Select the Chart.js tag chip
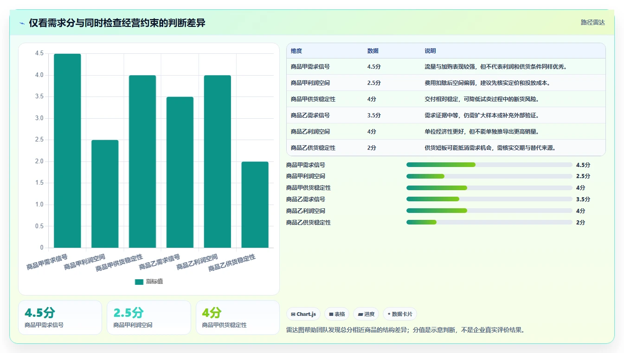The height and width of the screenshot is (353, 624). [303, 314]
